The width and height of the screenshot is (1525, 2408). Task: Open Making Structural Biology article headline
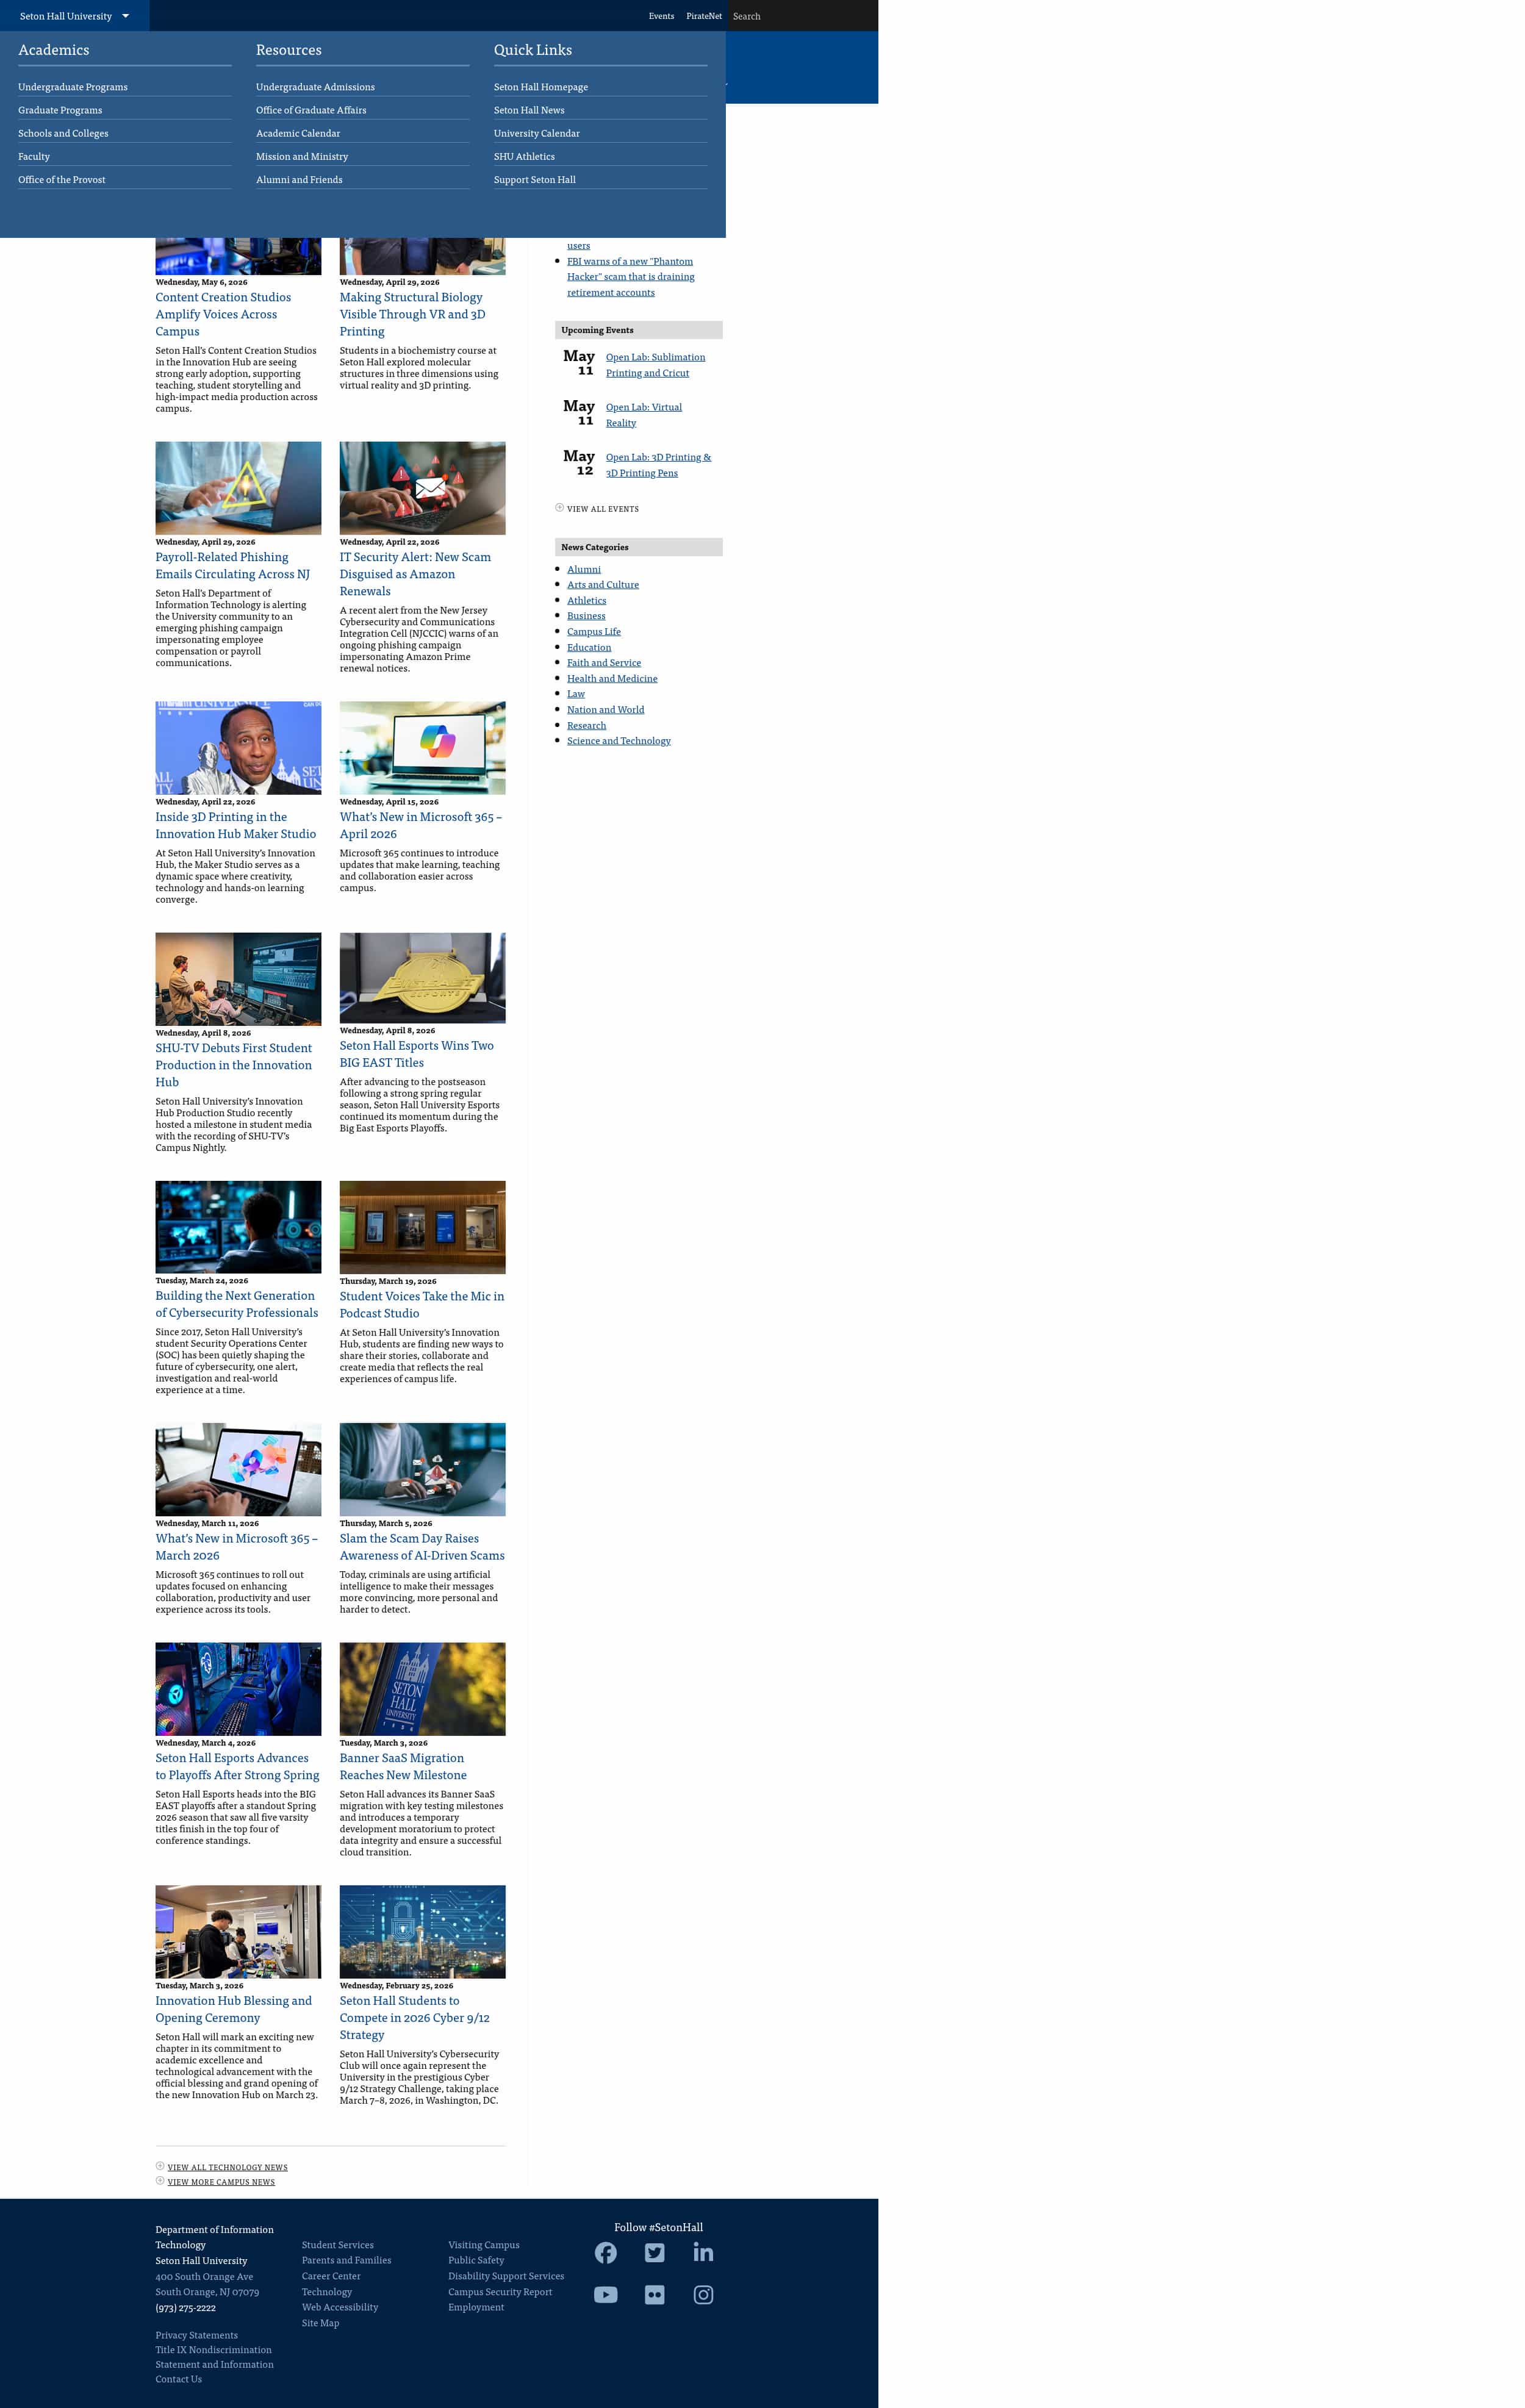pos(412,314)
